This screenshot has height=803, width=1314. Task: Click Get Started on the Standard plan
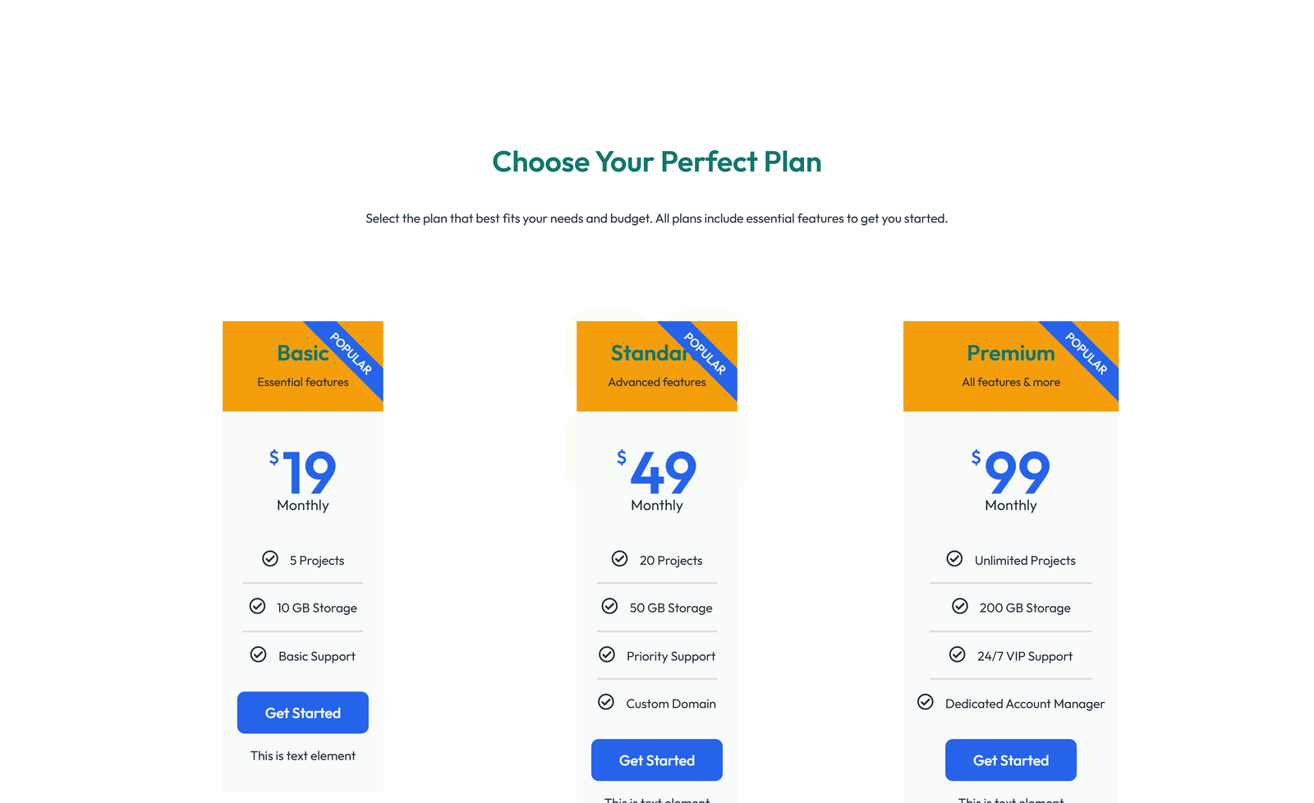tap(656, 759)
